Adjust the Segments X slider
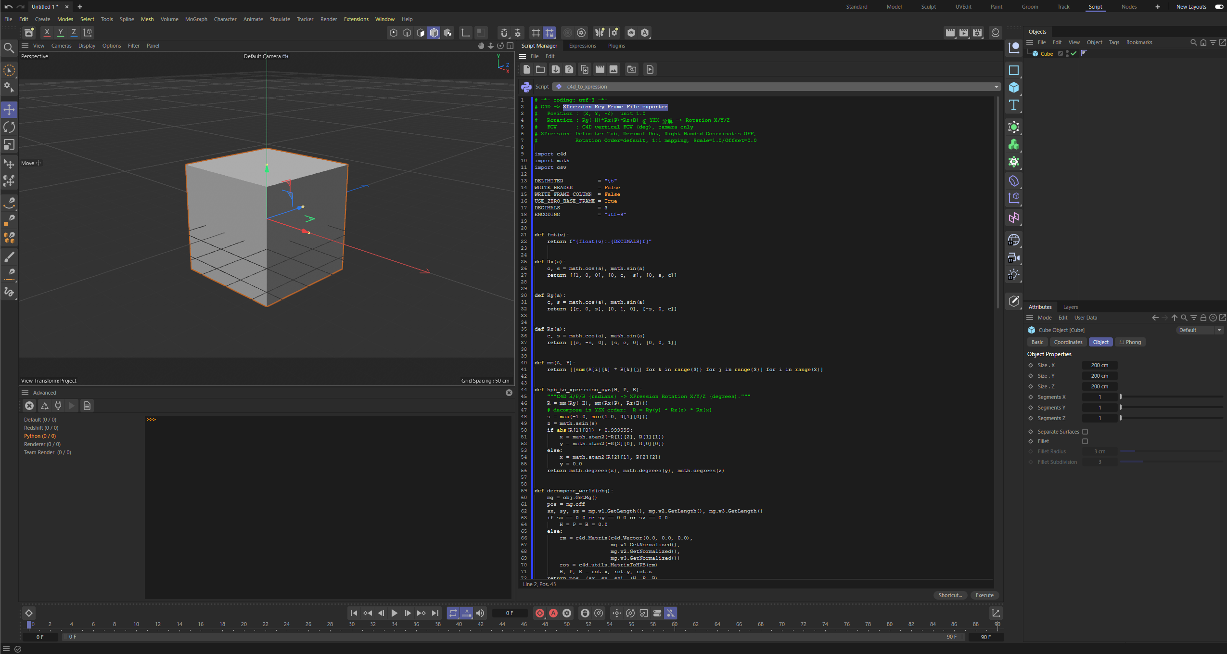Screen dimensions: 1227x654 [x=1172, y=397]
